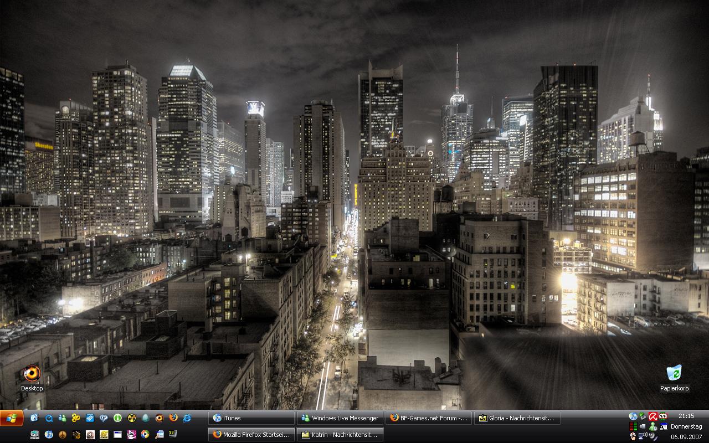Open Gloria Nachrichtensitzung chat window
709x443 pixels.
pyautogui.click(x=517, y=418)
